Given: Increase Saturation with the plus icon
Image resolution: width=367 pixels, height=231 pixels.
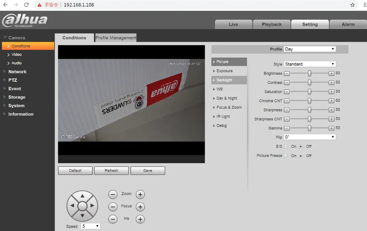Looking at the screenshot, I should 331,92.
